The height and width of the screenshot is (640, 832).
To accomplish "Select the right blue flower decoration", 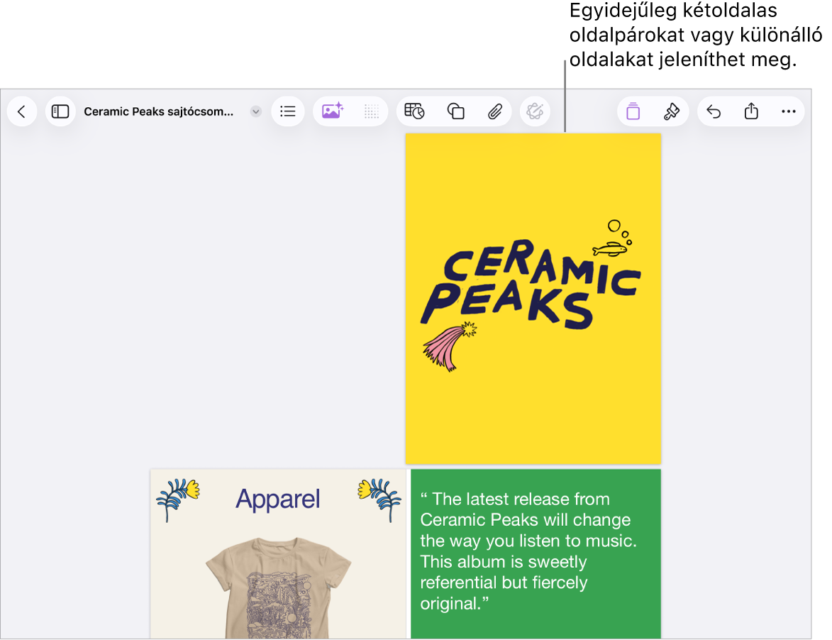I will click(x=379, y=500).
